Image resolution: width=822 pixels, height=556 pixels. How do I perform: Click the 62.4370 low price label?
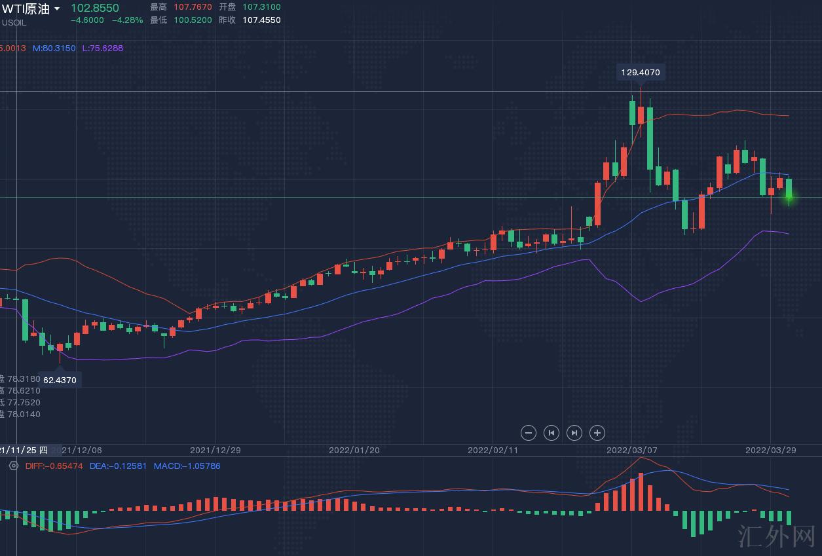(60, 380)
